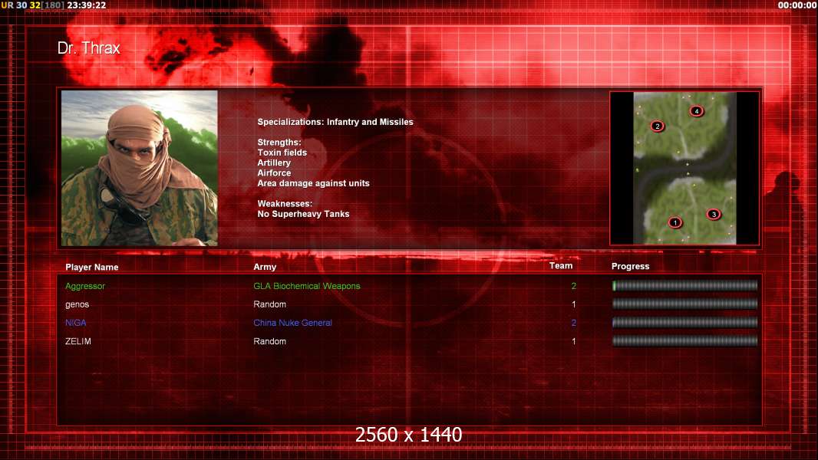Click start position marker 4 on minimap
Image resolution: width=818 pixels, height=460 pixels.
(696, 111)
